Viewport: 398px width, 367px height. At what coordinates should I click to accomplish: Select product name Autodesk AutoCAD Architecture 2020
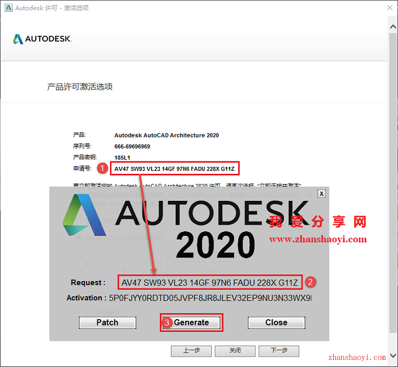click(x=166, y=135)
